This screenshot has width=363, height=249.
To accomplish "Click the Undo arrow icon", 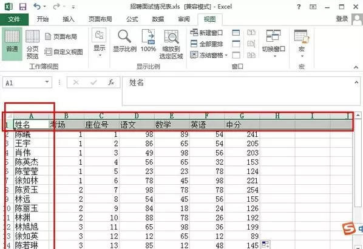I will click(37, 7).
